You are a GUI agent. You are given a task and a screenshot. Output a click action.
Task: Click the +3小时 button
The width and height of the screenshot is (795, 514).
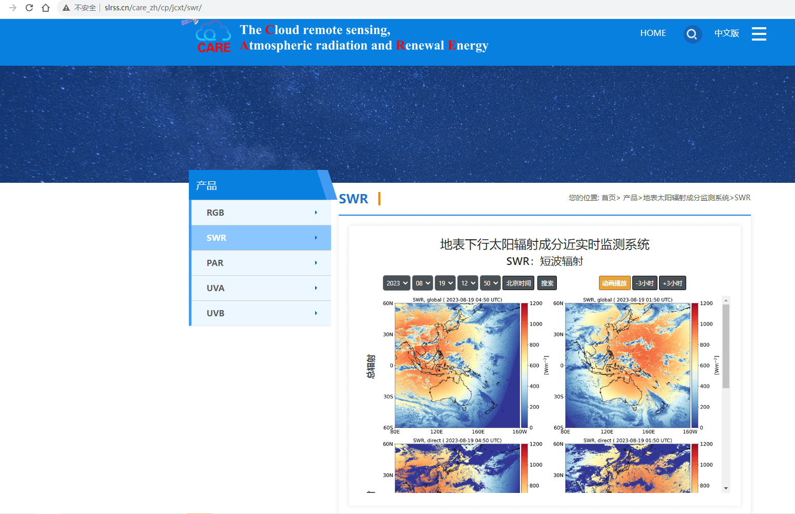tap(672, 283)
